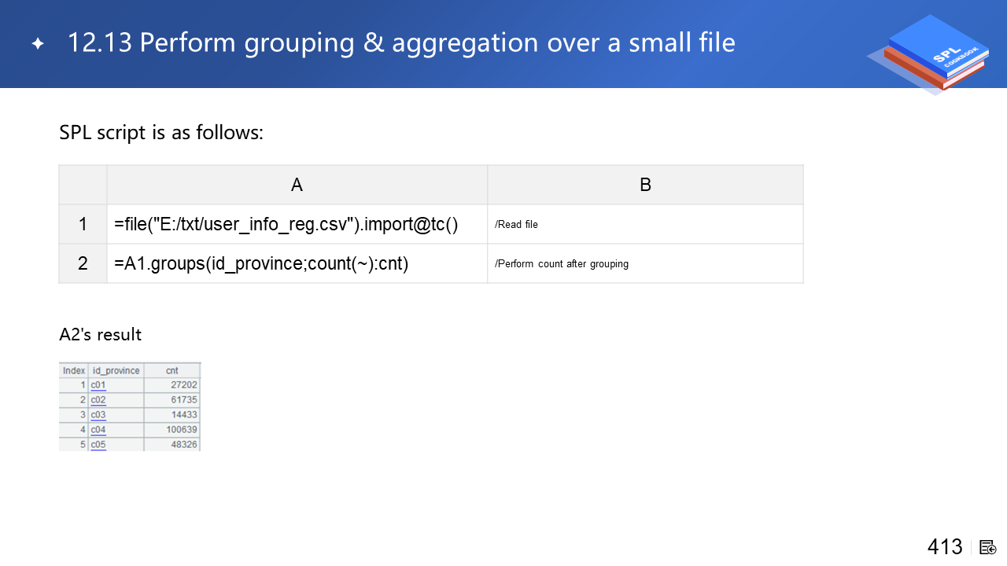Click the cell with file import formula
Image resolution: width=1007 pixels, height=566 pixels.
tap(297, 224)
